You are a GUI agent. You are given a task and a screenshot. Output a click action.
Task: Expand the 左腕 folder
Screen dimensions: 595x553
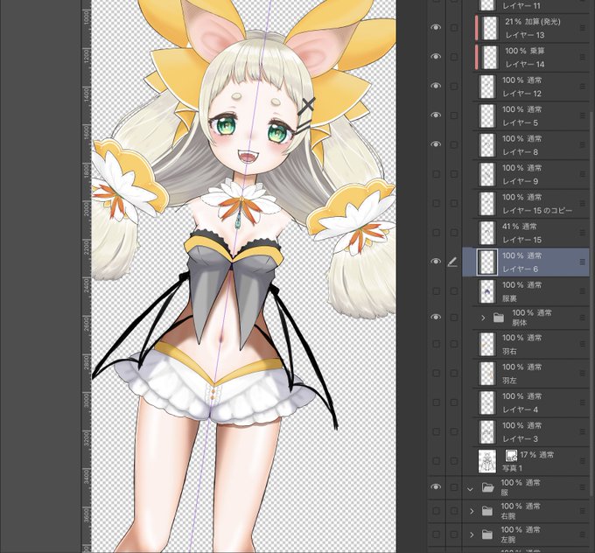[472, 535]
